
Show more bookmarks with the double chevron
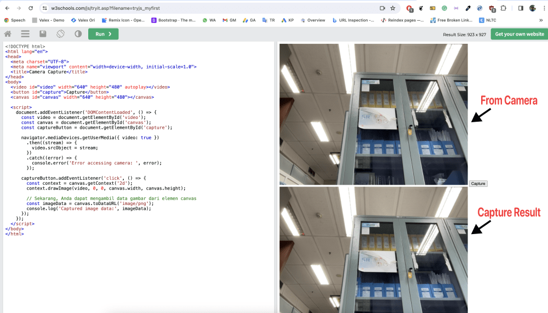(541, 20)
